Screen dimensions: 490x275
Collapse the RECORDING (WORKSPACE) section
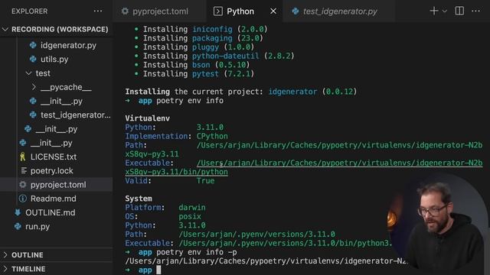click(x=5, y=29)
